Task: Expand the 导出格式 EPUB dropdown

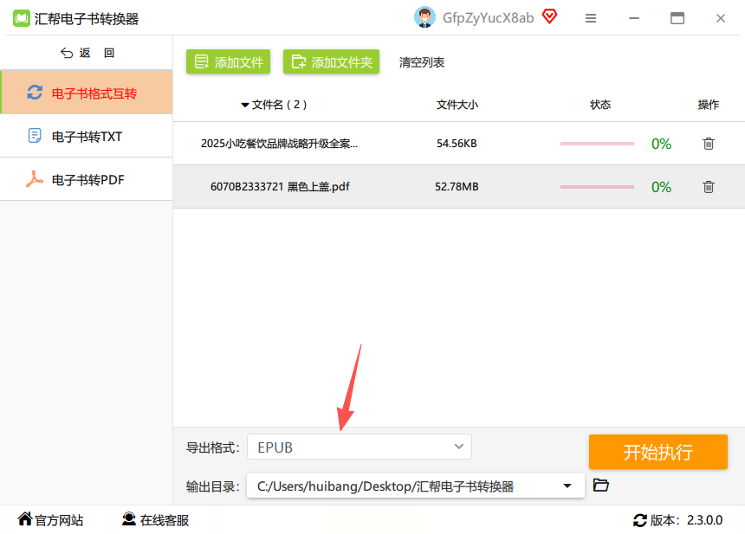Action: coord(360,447)
